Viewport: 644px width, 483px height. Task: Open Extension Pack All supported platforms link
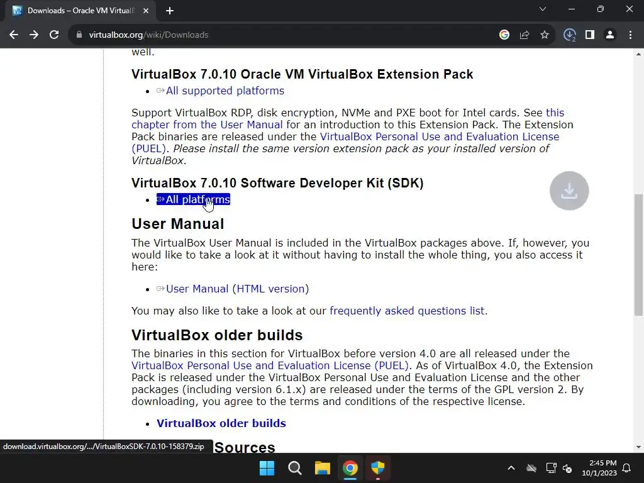220,91
